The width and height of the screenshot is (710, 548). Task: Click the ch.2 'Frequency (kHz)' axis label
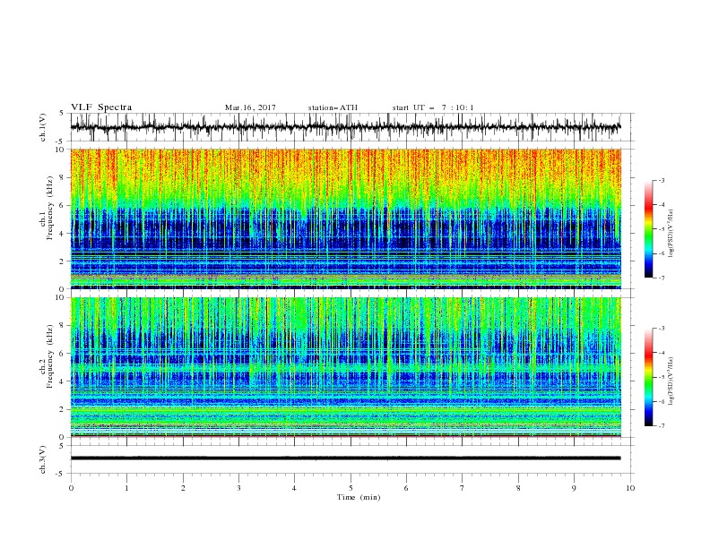point(50,356)
